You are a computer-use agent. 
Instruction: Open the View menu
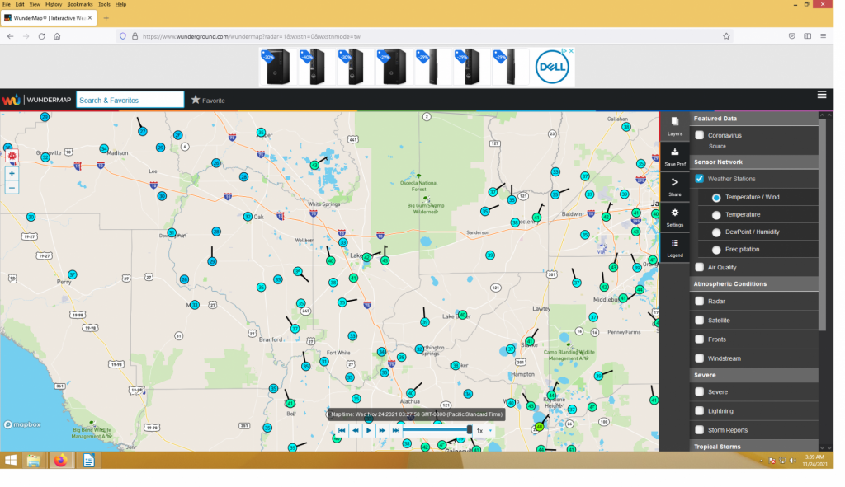pyautogui.click(x=35, y=4)
